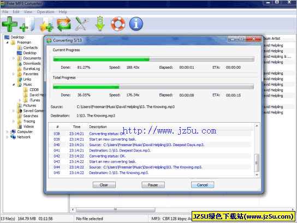
Task: Click the Add Folder toolbar icon
Action: (27, 24)
